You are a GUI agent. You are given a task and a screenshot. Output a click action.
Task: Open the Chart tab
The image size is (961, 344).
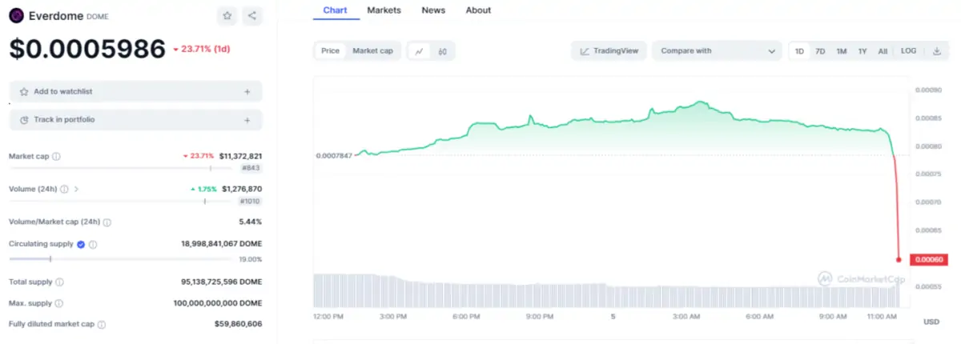(x=335, y=10)
